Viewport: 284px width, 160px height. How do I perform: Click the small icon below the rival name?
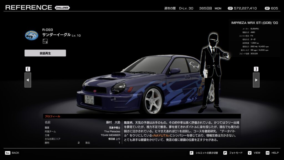[x=45, y=41]
